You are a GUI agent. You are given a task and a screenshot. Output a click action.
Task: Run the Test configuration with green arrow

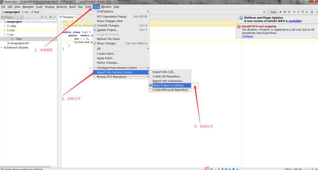coord(281,12)
